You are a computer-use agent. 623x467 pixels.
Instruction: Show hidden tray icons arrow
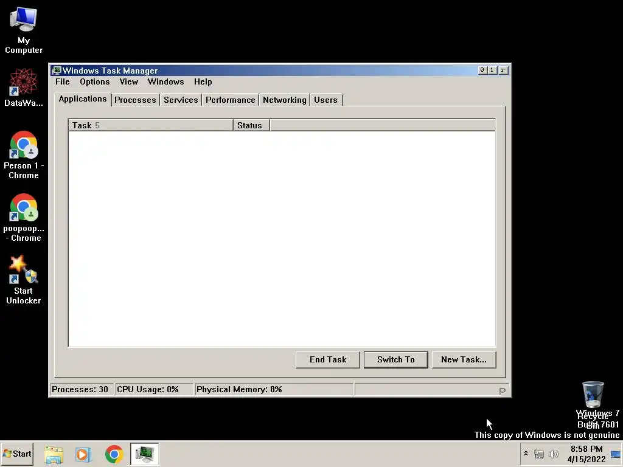click(526, 454)
